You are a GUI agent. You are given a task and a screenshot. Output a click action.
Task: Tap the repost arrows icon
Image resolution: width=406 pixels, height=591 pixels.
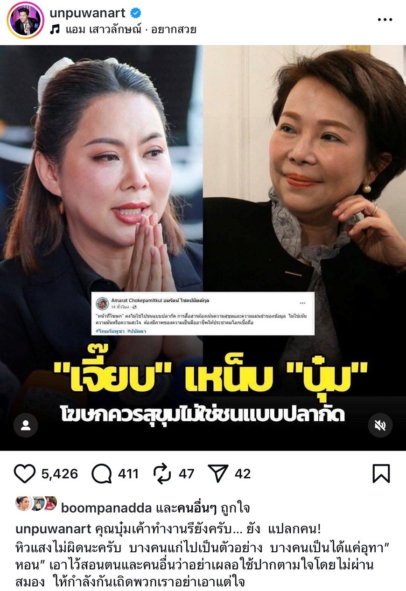(162, 474)
